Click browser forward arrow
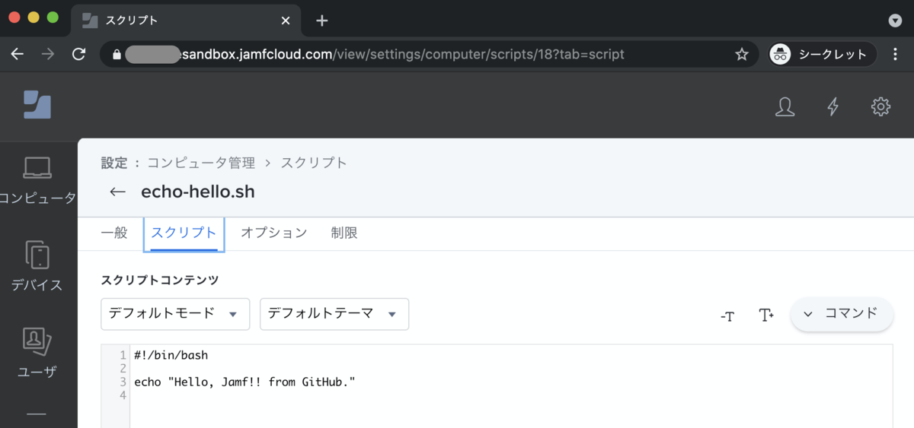The image size is (914, 428). point(48,54)
